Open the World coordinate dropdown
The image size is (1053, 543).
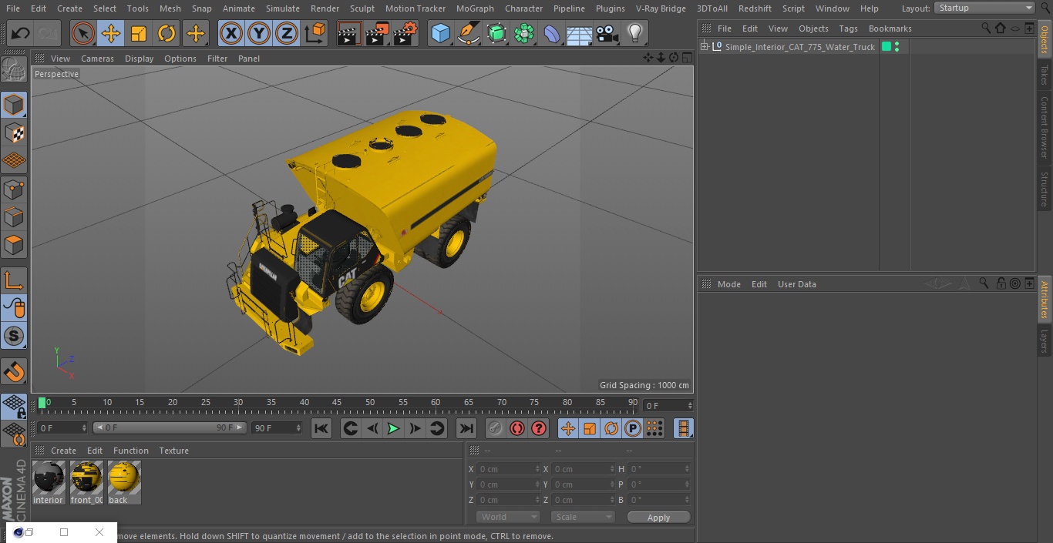click(508, 517)
